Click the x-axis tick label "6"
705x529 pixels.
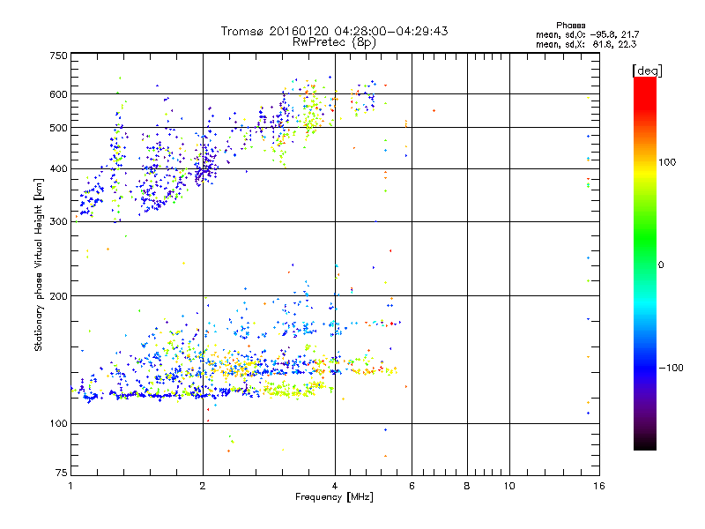[412, 486]
